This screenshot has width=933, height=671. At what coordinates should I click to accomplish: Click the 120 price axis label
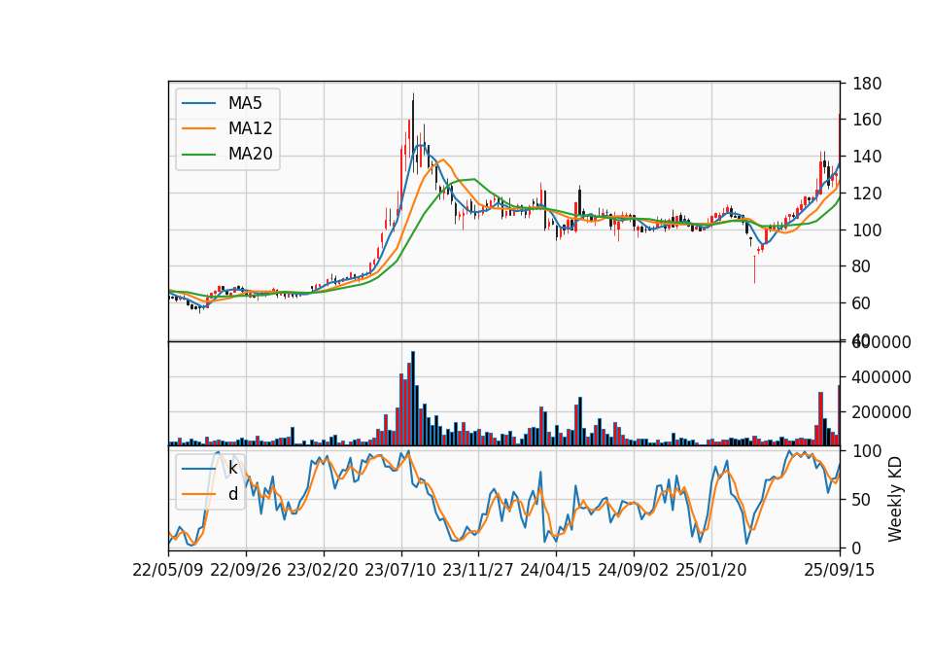[x=867, y=194]
